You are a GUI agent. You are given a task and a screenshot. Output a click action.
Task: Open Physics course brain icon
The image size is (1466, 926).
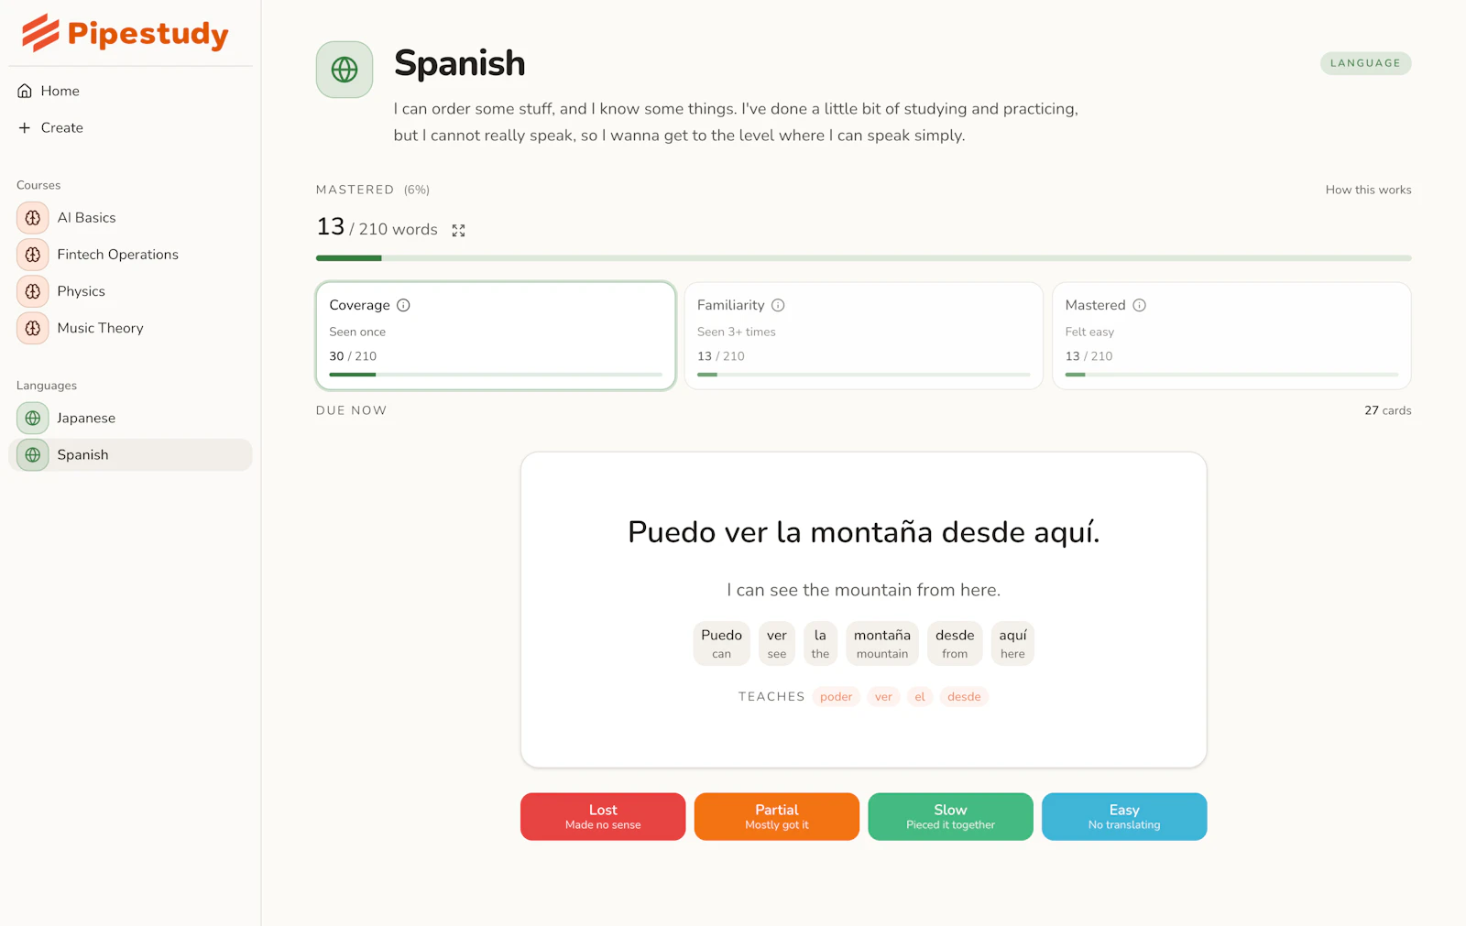tap(33, 291)
